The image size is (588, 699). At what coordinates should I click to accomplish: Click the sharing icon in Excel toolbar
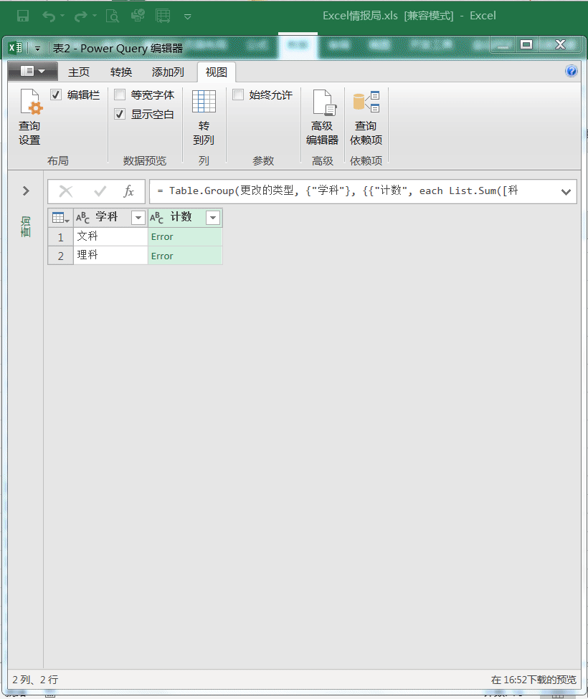(x=138, y=16)
